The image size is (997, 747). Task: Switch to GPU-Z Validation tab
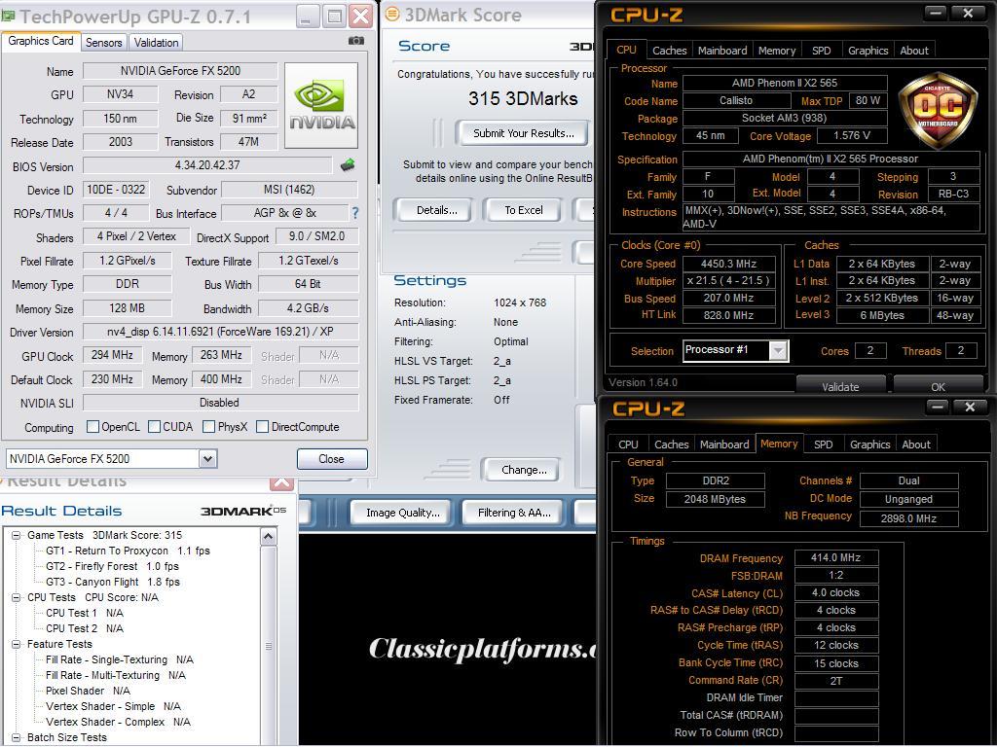click(156, 43)
